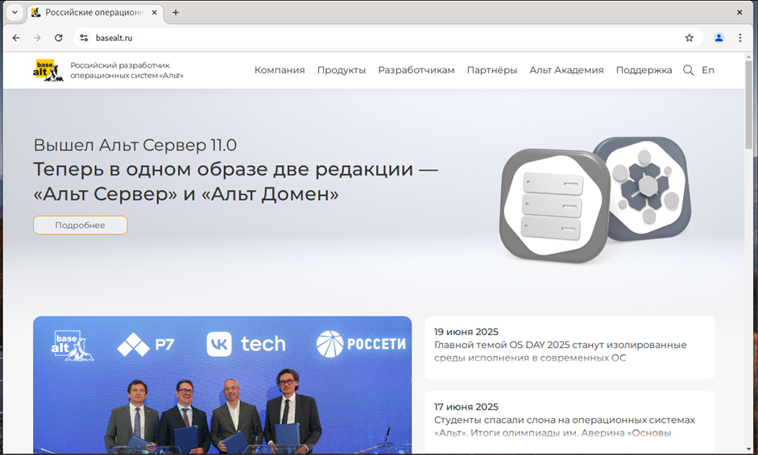Switch site language to En
This screenshot has height=455, width=758.
click(707, 70)
